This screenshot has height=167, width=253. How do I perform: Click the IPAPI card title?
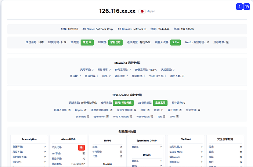pyautogui.click(x=108, y=141)
